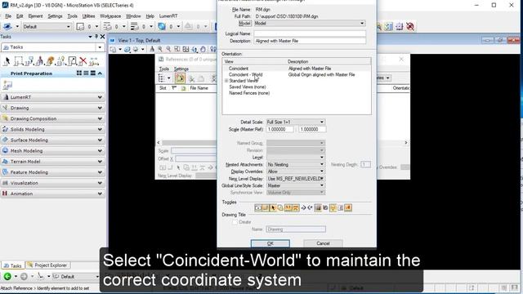This screenshot has height=294, width=523.
Task: Select Coincident orientation row
Action: [x=297, y=69]
